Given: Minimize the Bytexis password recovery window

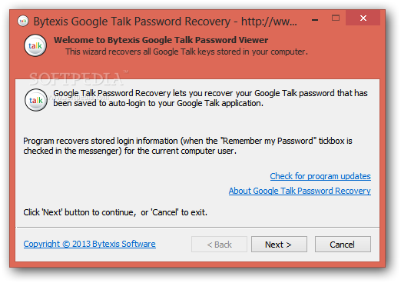Looking at the screenshot, I should pos(315,18).
